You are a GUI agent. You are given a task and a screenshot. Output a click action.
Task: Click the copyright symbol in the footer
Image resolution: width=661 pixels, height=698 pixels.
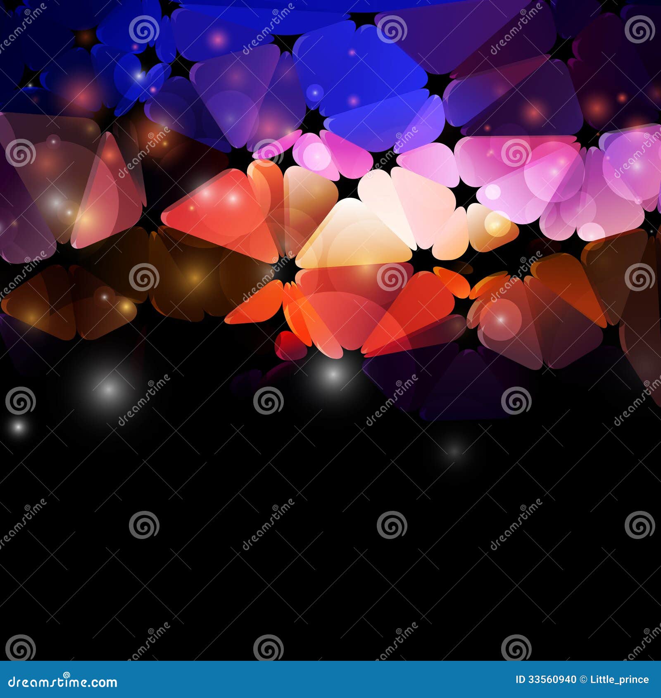point(583,679)
